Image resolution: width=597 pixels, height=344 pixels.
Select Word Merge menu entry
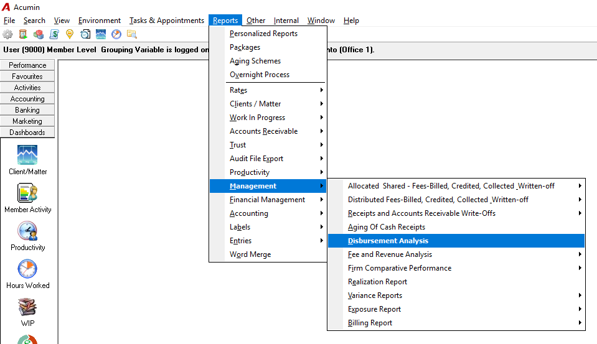pos(268,254)
